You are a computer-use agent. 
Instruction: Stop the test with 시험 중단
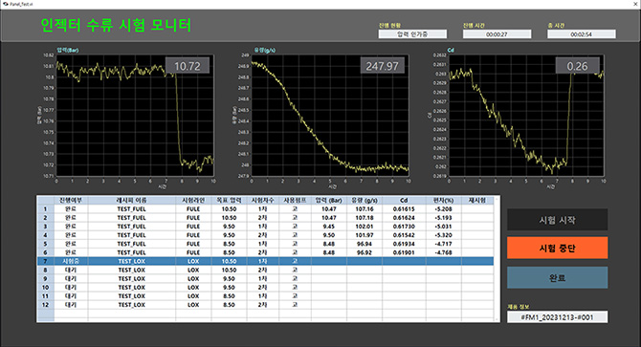(x=557, y=249)
